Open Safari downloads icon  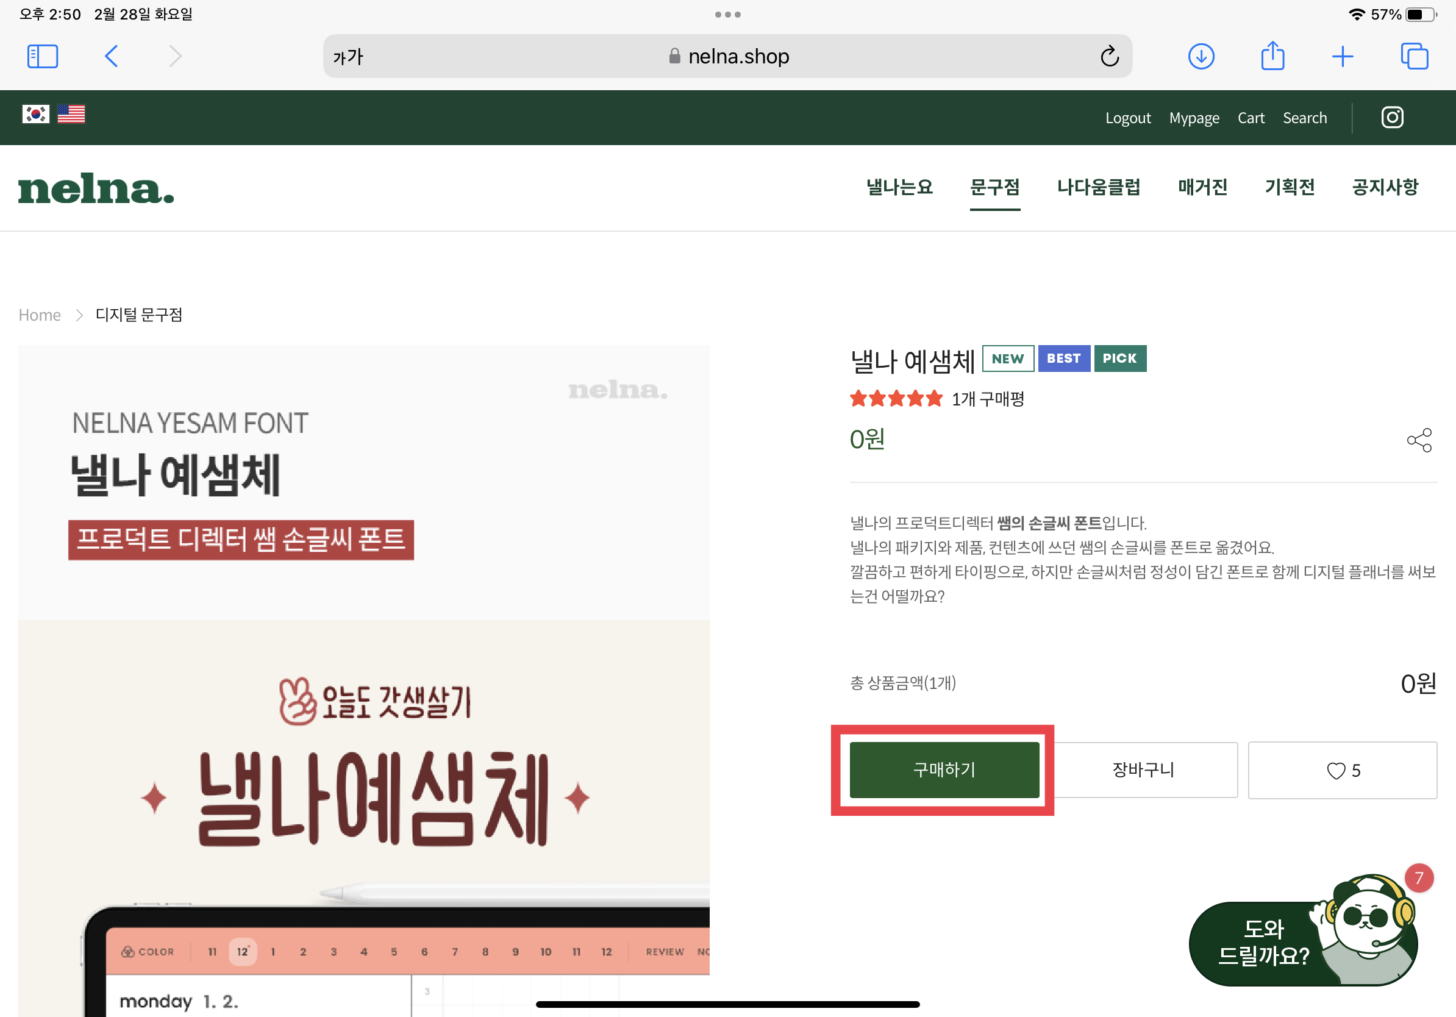1201,57
